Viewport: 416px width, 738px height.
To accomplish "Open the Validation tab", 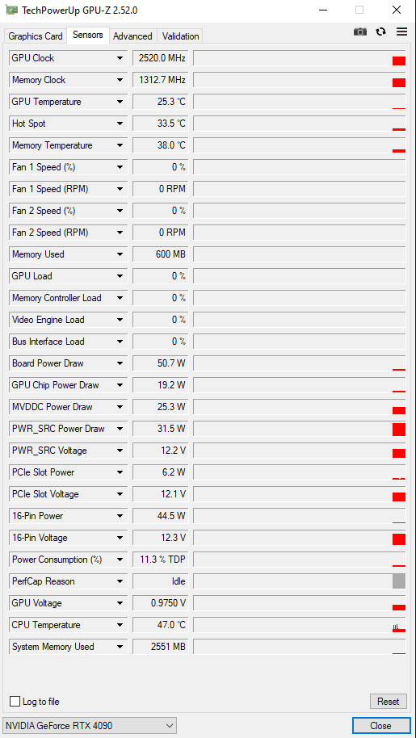I will pyautogui.click(x=180, y=36).
